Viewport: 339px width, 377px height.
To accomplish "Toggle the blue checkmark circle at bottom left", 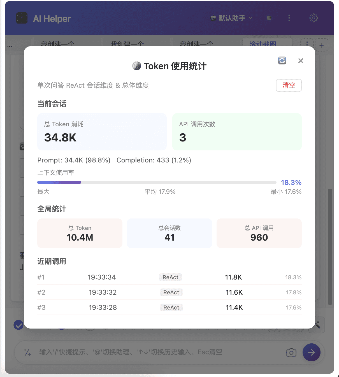I will [x=19, y=325].
